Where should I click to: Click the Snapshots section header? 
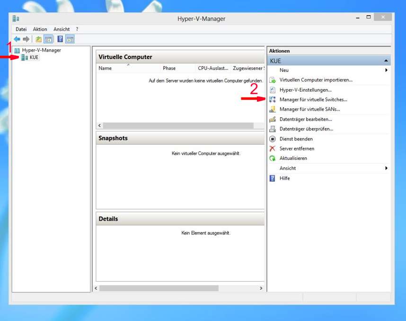click(x=180, y=138)
